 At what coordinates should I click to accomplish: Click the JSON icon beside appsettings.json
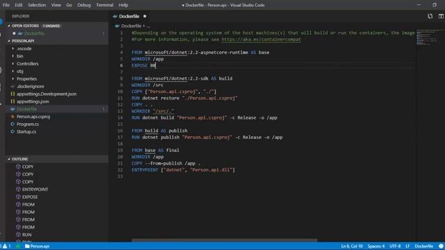[x=13, y=101]
